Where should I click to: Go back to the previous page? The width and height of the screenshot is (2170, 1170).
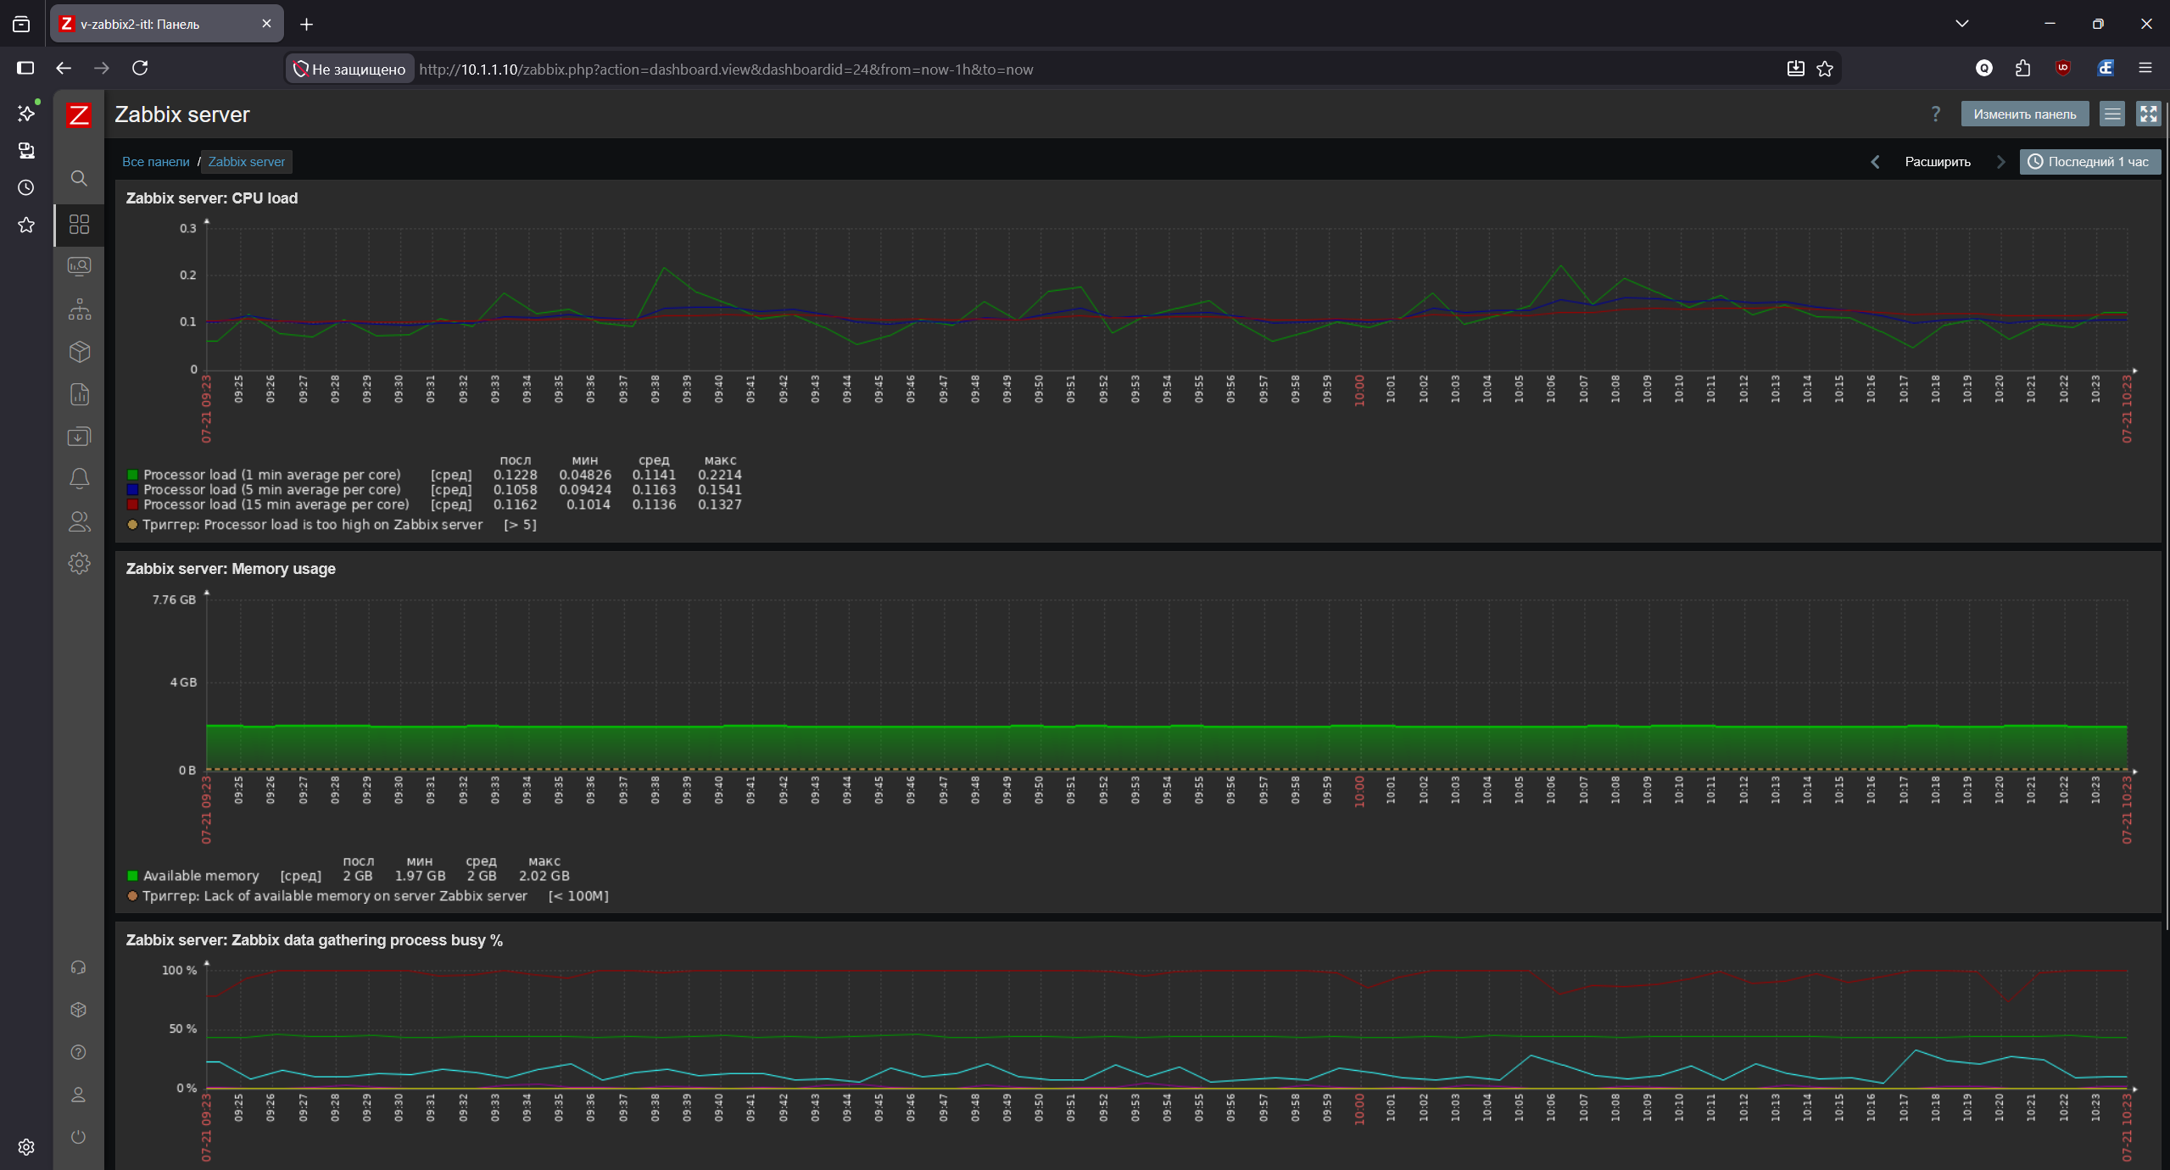[x=64, y=68]
